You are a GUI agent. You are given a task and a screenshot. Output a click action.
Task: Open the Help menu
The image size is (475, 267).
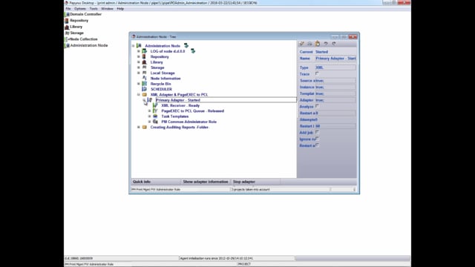pyautogui.click(x=120, y=9)
